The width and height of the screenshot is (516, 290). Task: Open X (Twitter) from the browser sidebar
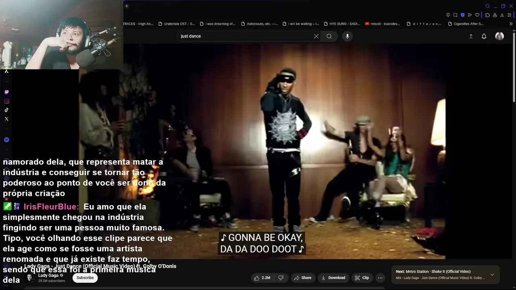[x=6, y=119]
